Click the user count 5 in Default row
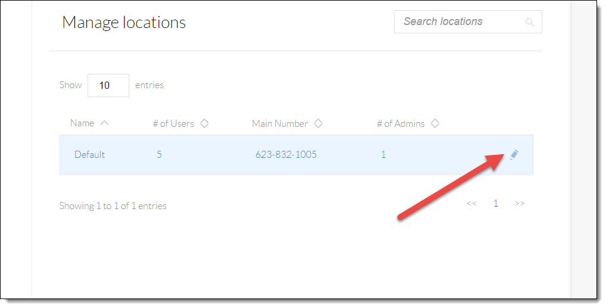Viewport: 606px width, 308px height. pos(159,154)
